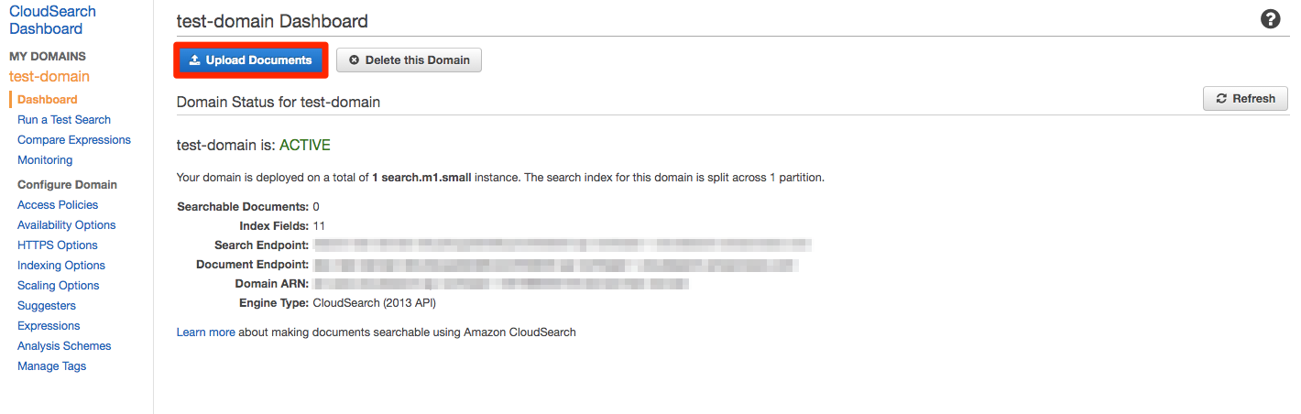1301x414 pixels.
Task: Open the CloudSearch Dashboard heading link
Action: coord(52,20)
